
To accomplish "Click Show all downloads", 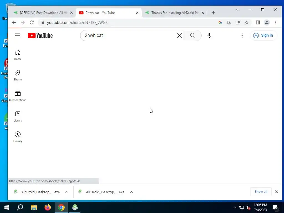I will click(x=261, y=192).
